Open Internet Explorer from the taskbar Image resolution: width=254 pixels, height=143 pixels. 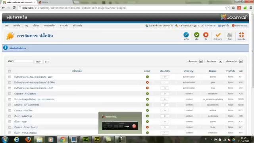coord(17,139)
